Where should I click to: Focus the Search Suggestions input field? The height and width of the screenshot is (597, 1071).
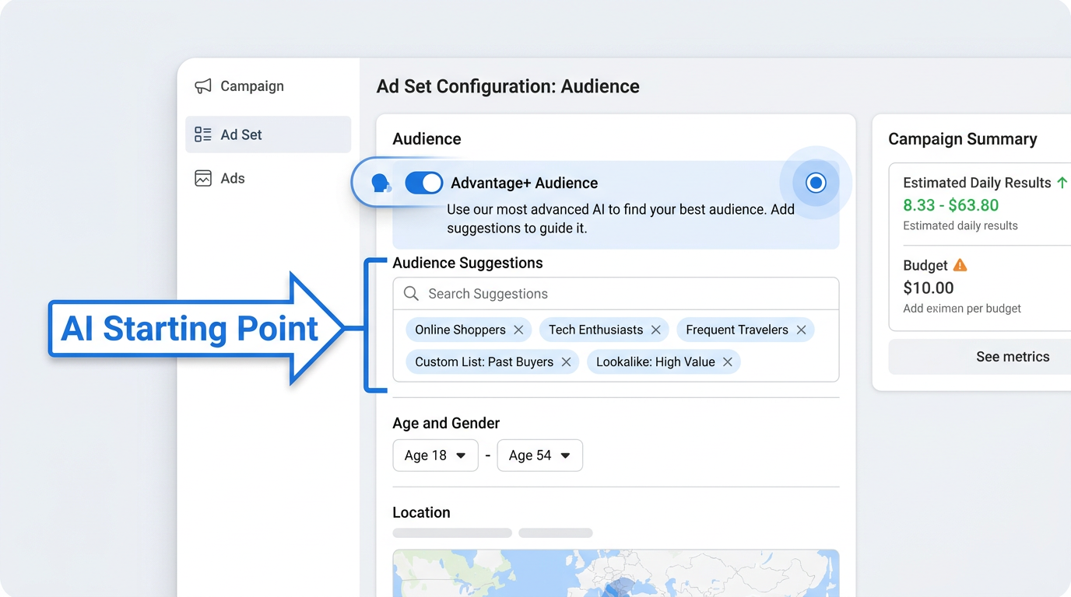click(x=616, y=294)
